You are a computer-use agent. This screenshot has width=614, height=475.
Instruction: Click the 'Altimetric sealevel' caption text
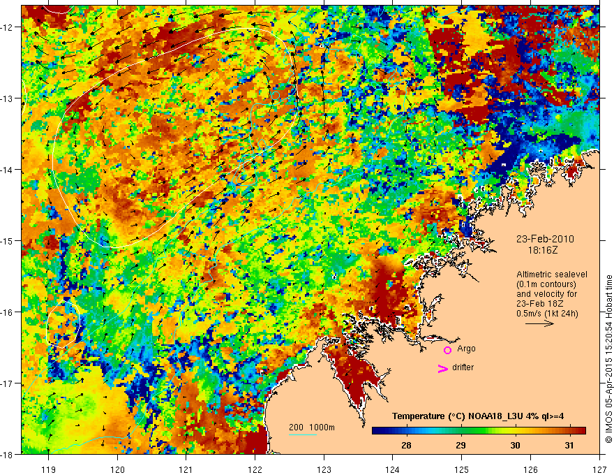[552, 275]
